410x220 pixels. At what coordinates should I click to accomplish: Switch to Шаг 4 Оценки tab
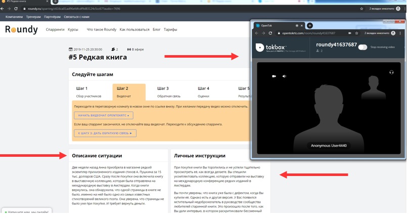pyautogui.click(x=204, y=92)
